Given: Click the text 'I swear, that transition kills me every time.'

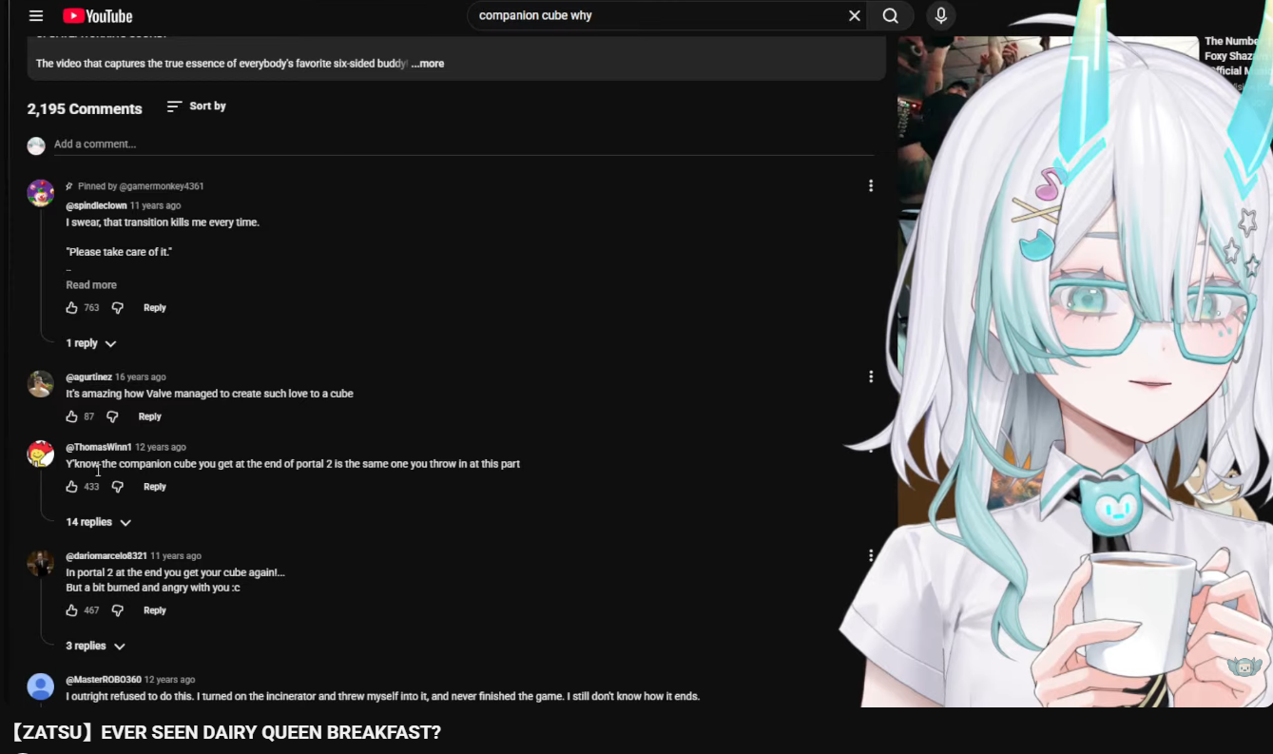Looking at the screenshot, I should tap(163, 222).
